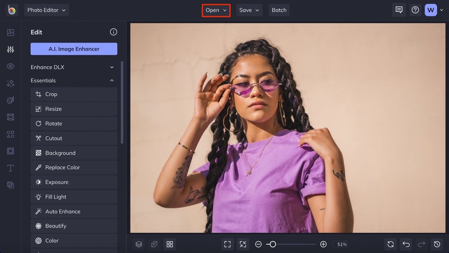Select the Exposure tool

(74, 182)
